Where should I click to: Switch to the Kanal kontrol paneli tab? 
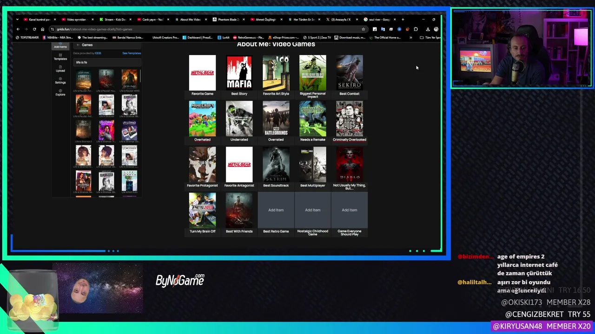(x=39, y=19)
